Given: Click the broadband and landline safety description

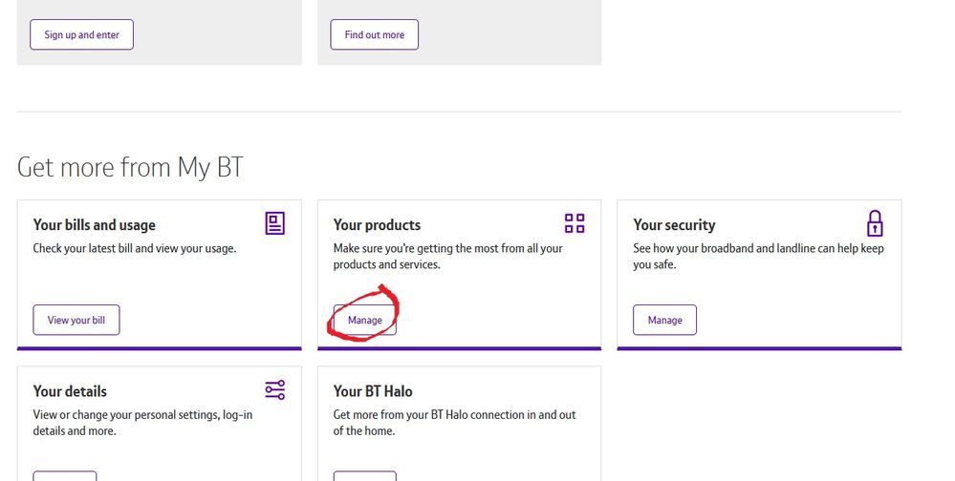Looking at the screenshot, I should 758,256.
